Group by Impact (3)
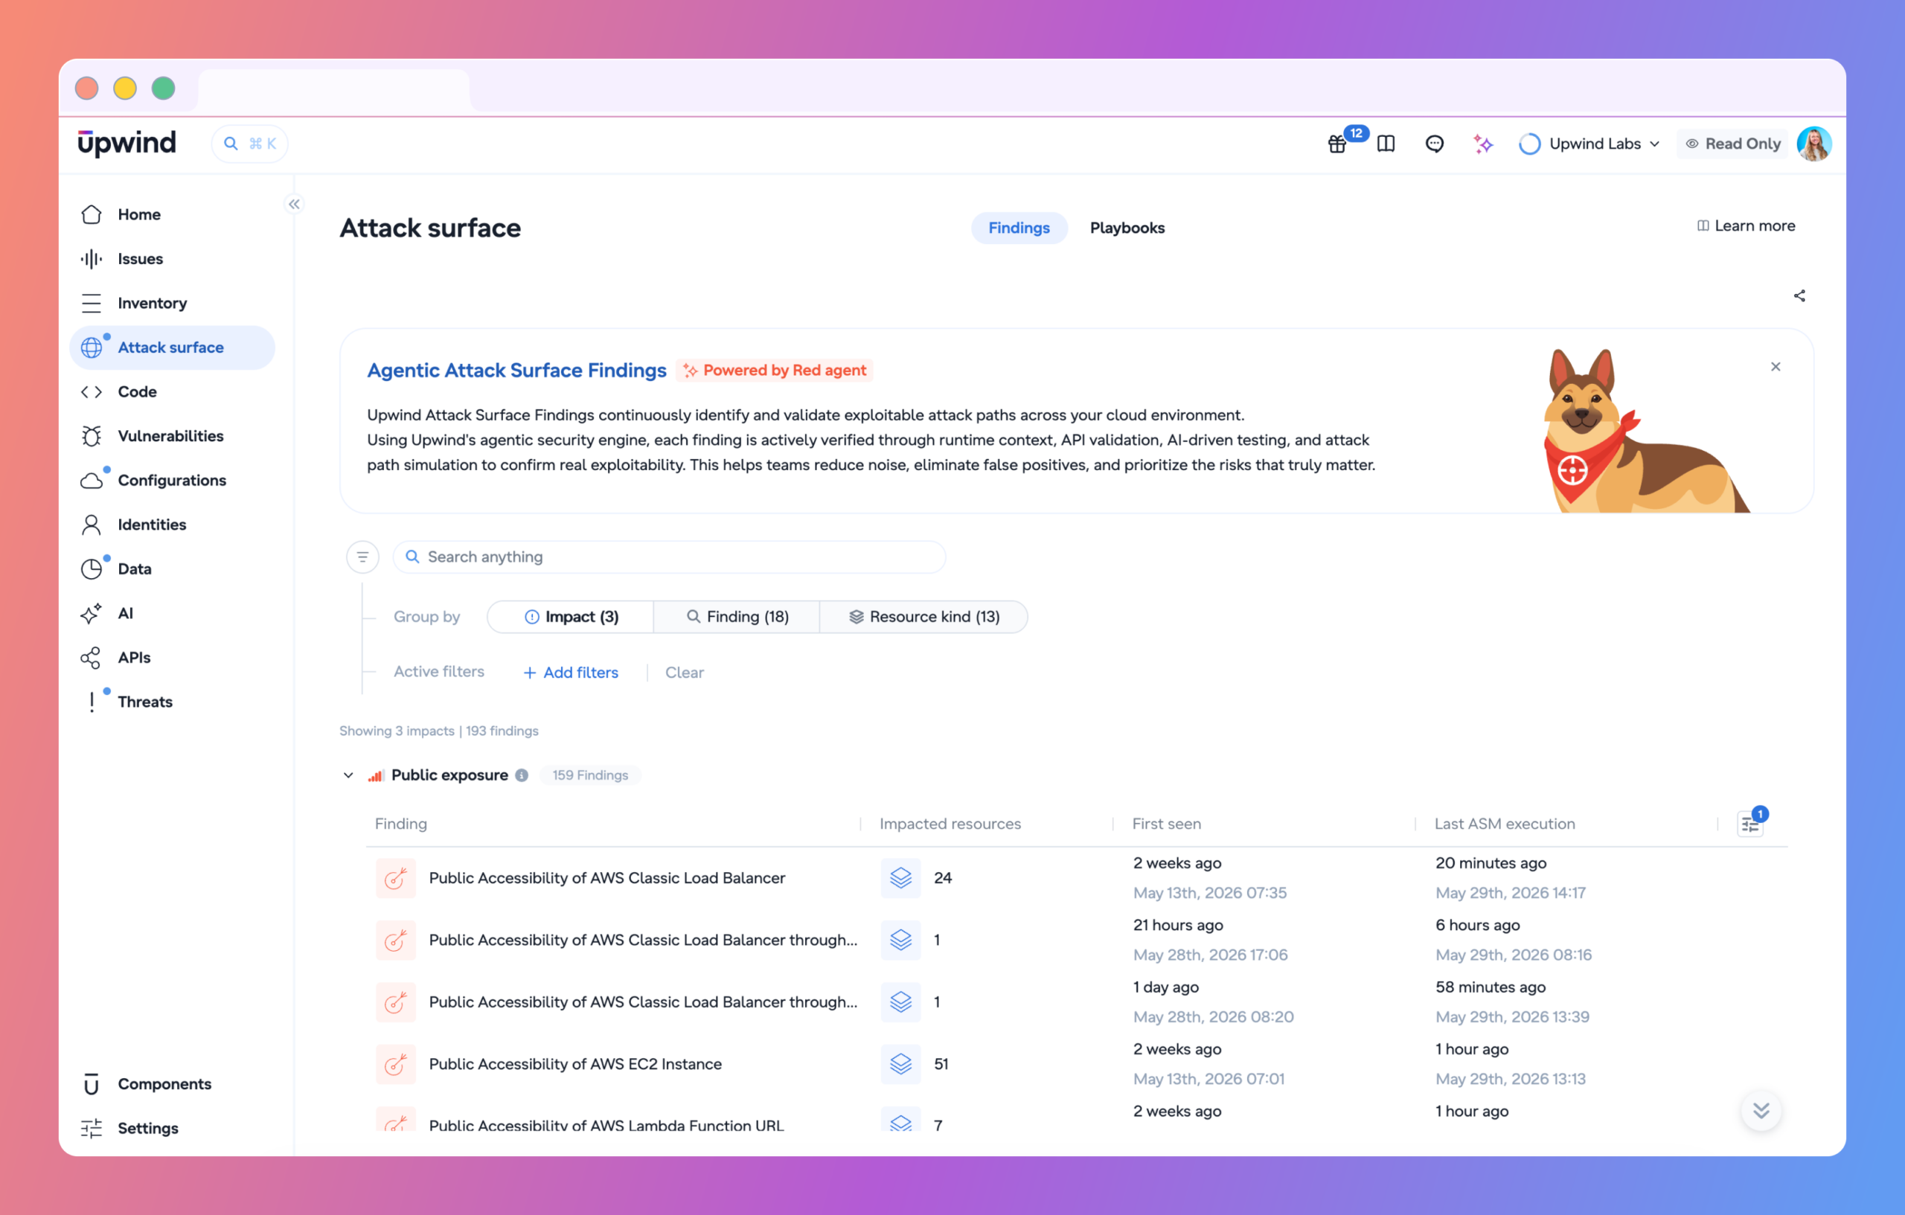 (x=571, y=617)
